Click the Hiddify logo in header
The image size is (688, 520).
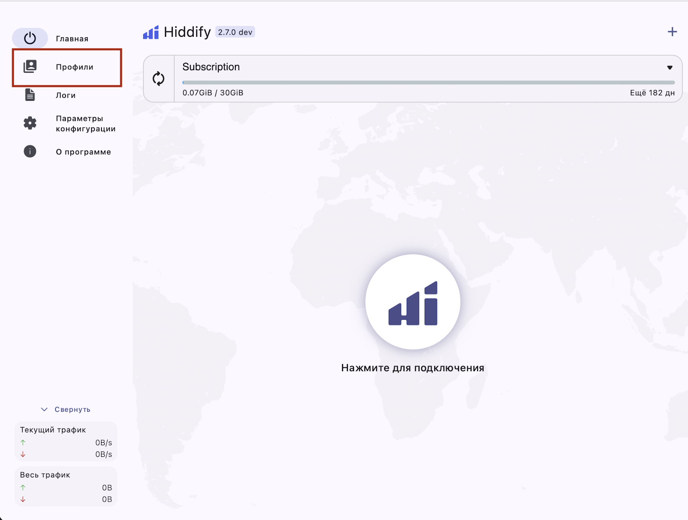[x=151, y=32]
